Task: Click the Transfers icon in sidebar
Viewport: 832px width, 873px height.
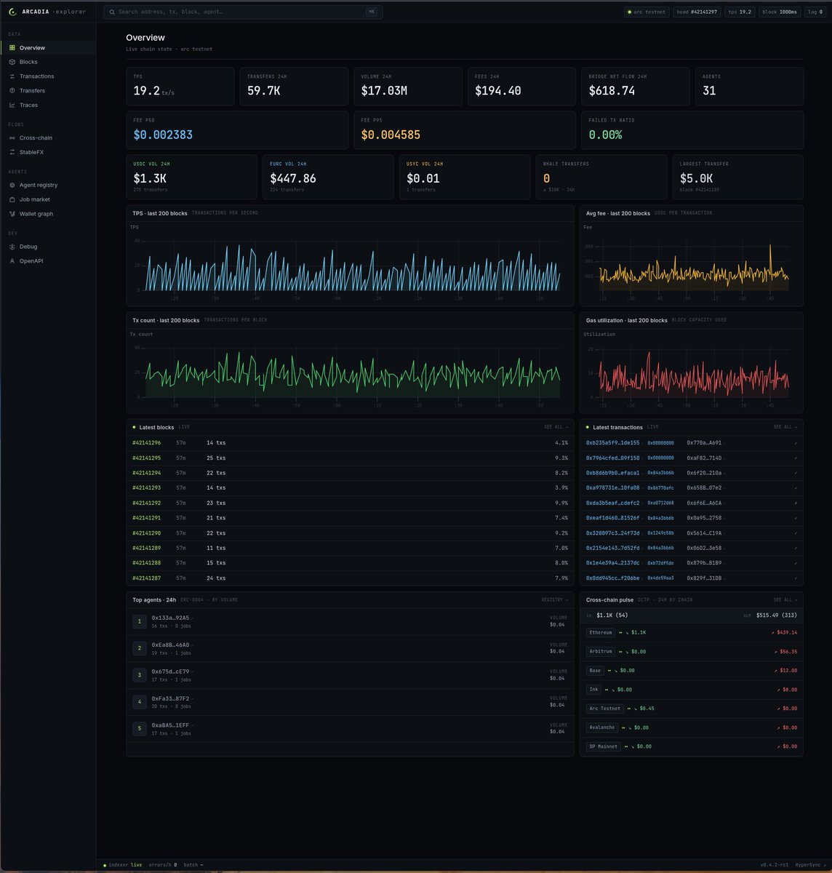Action: point(12,91)
